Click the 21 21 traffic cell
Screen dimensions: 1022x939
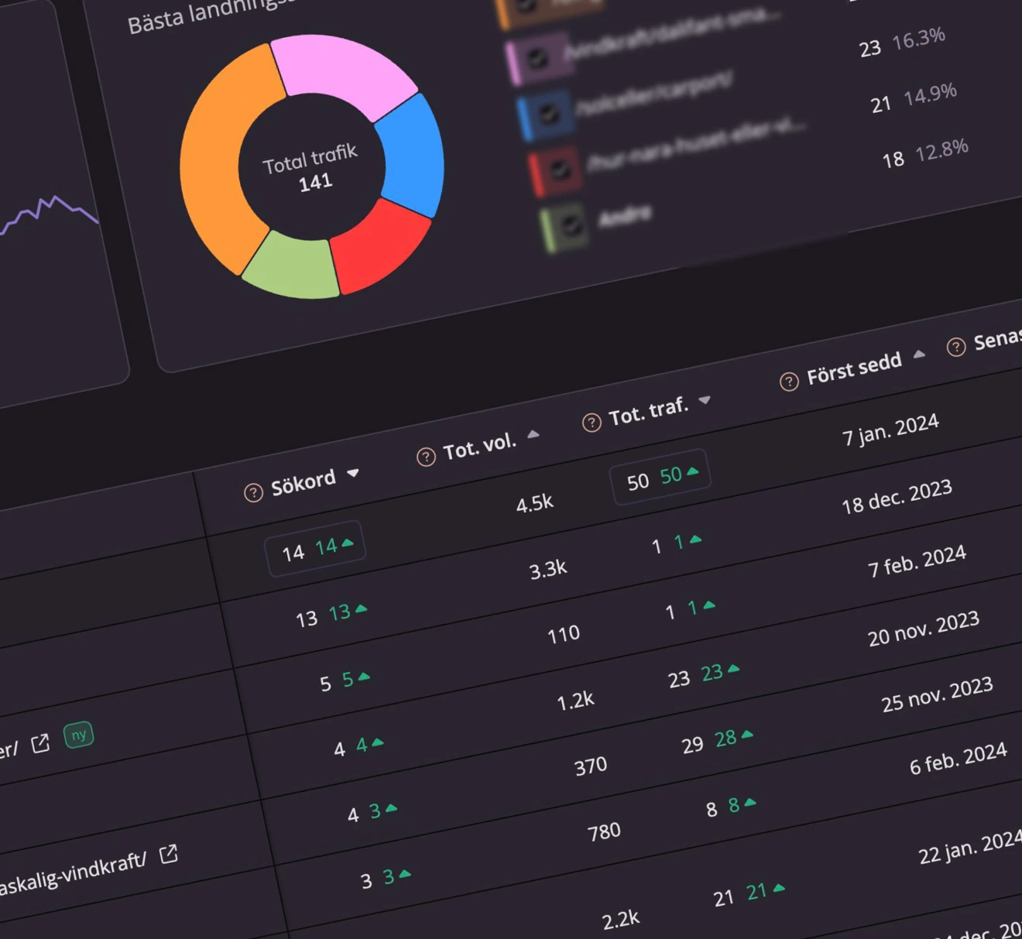(x=749, y=895)
